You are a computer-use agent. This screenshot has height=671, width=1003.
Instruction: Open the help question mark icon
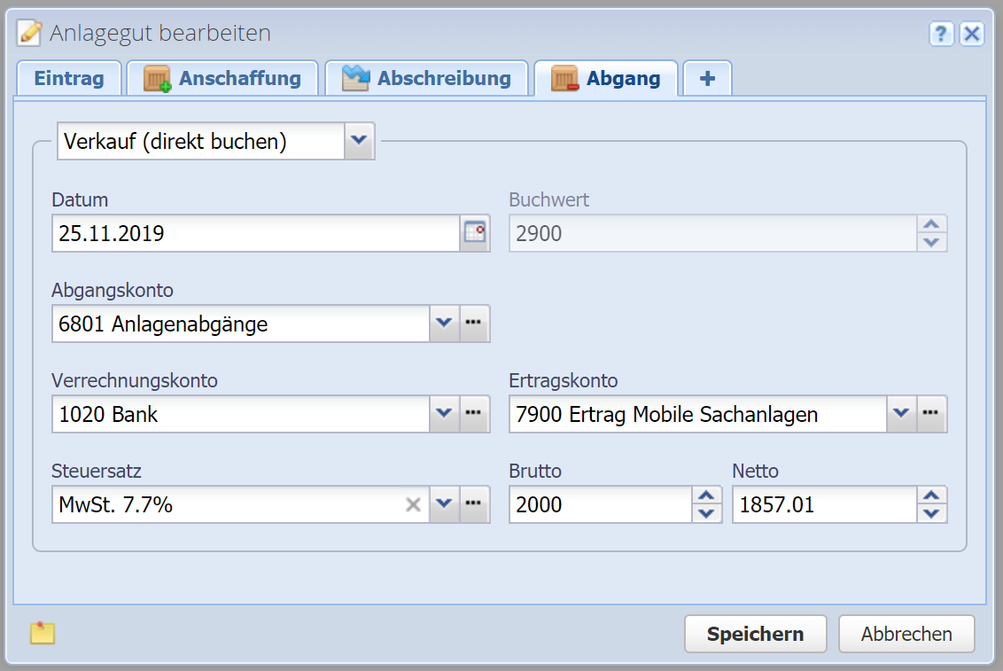(940, 35)
